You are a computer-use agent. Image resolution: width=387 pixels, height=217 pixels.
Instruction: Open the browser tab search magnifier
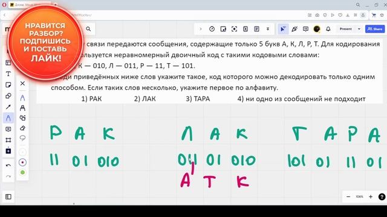coord(358,5)
